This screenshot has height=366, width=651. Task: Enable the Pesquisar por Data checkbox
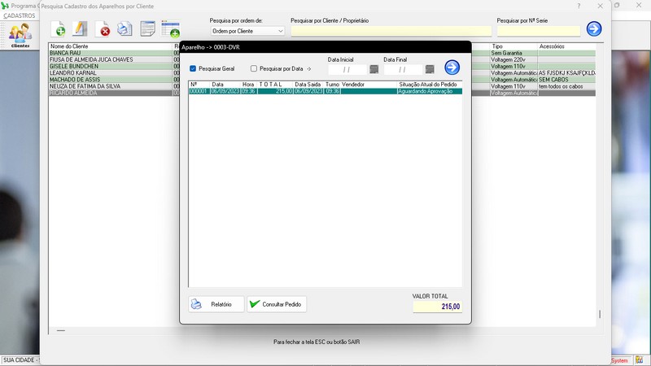pos(254,68)
